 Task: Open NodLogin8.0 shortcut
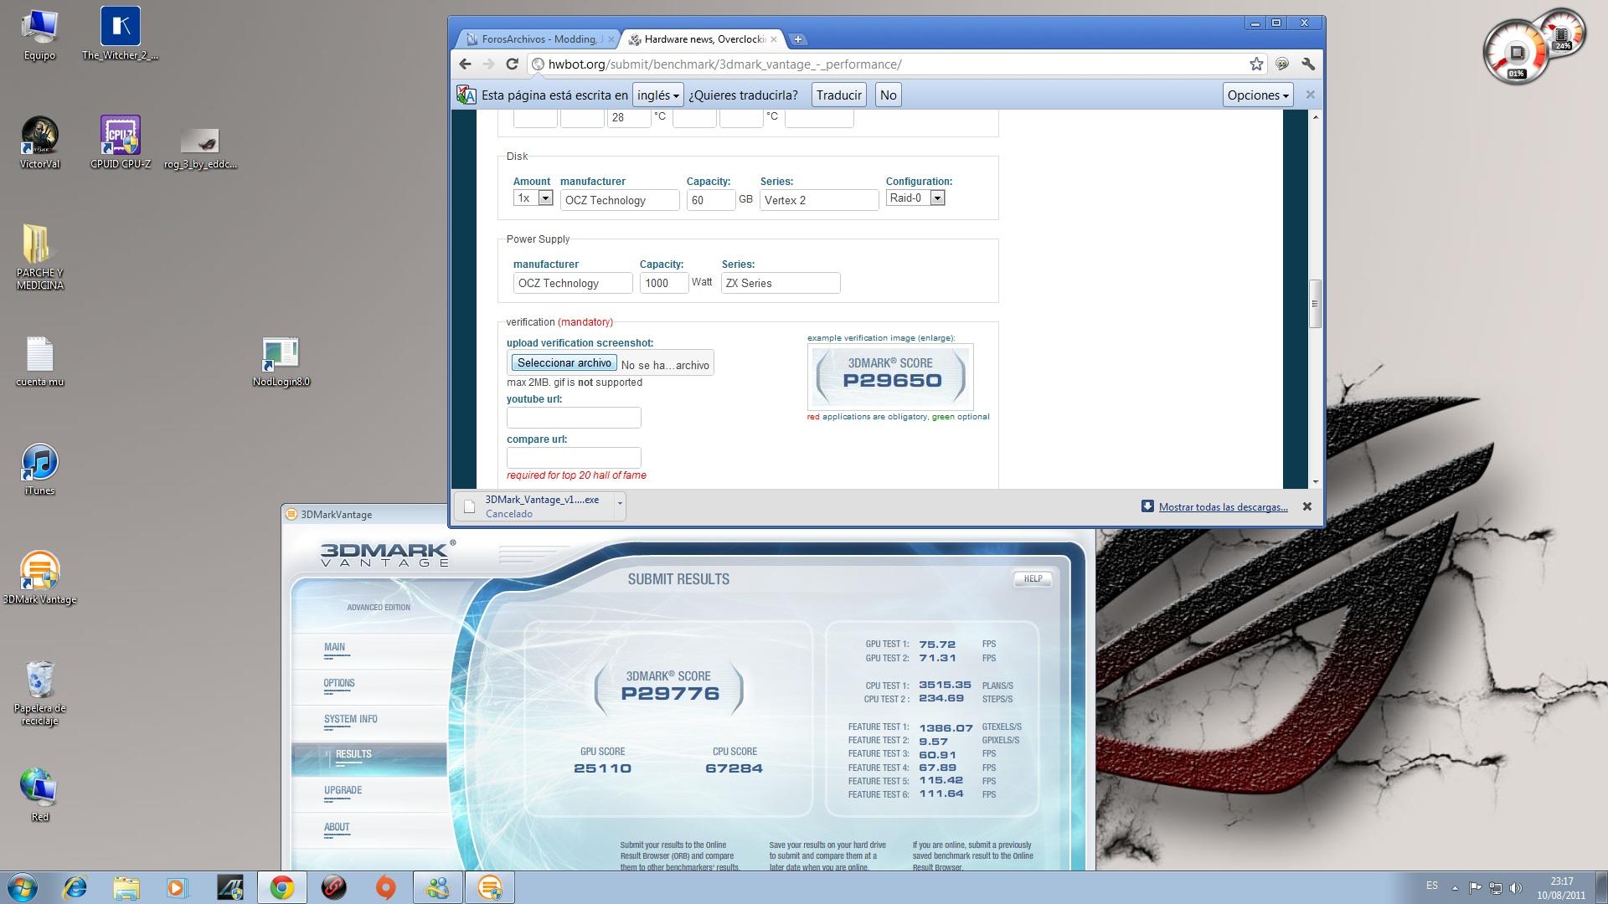pos(281,362)
